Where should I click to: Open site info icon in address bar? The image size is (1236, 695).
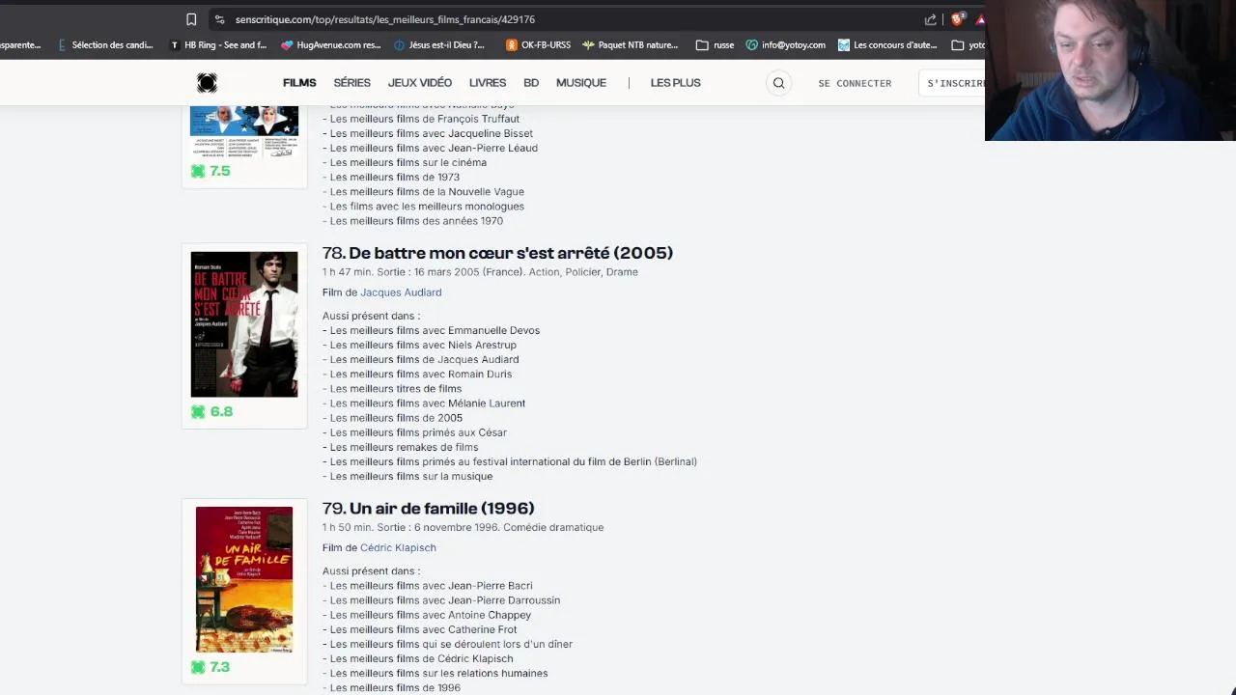[220, 19]
